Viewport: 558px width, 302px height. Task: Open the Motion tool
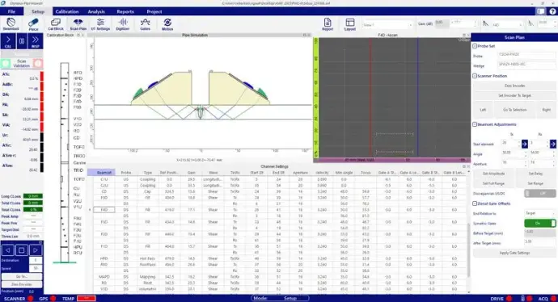(x=167, y=24)
